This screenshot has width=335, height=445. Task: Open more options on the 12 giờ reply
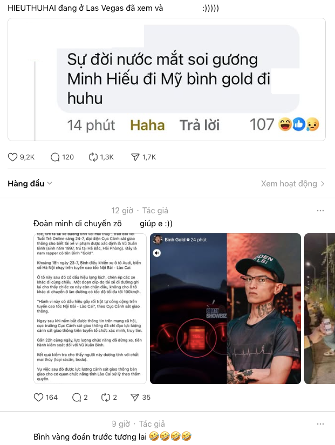pyautogui.click(x=320, y=211)
